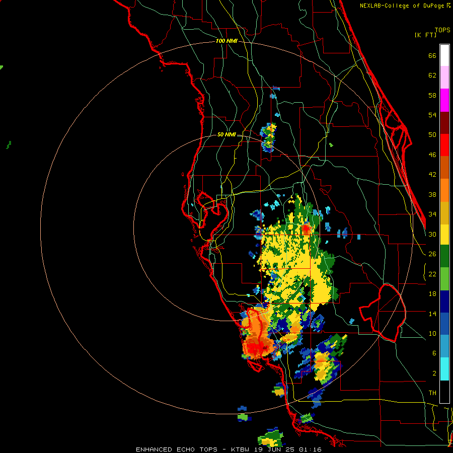Click the "TOPS" legend heading
Viewport: 453px width, 453px height.
tap(442, 30)
